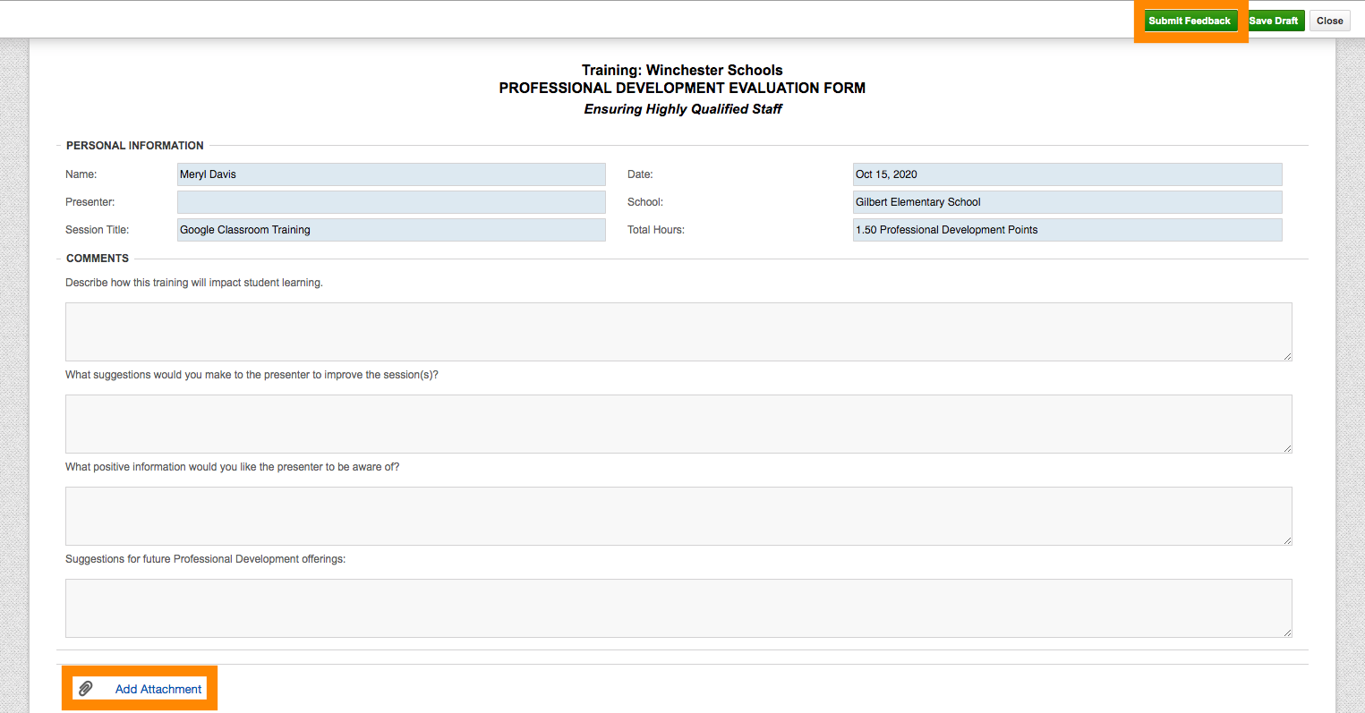Click the future Professional Development offerings box
The width and height of the screenshot is (1365, 713).
pos(678,607)
